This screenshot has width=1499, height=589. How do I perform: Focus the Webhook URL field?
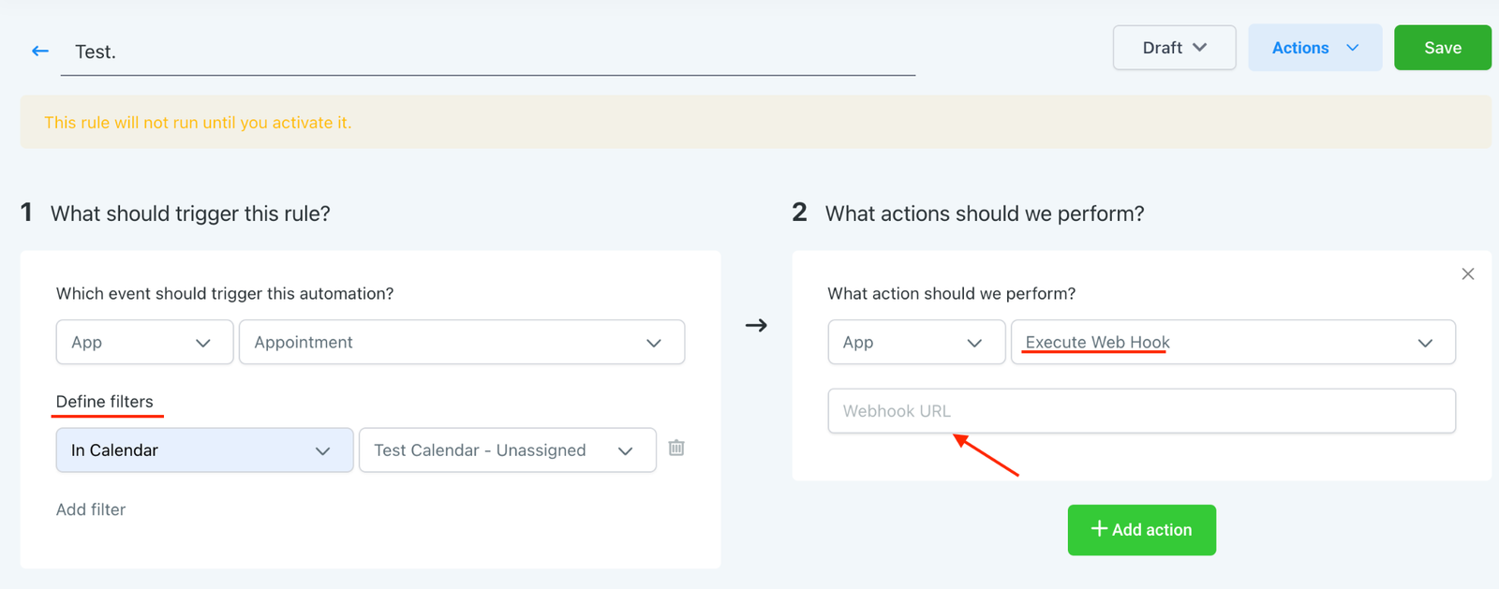(x=1141, y=411)
